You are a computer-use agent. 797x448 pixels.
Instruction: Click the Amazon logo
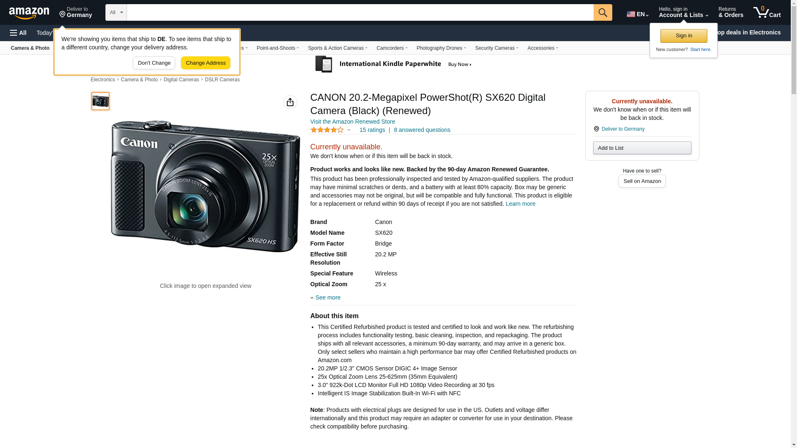tap(29, 13)
